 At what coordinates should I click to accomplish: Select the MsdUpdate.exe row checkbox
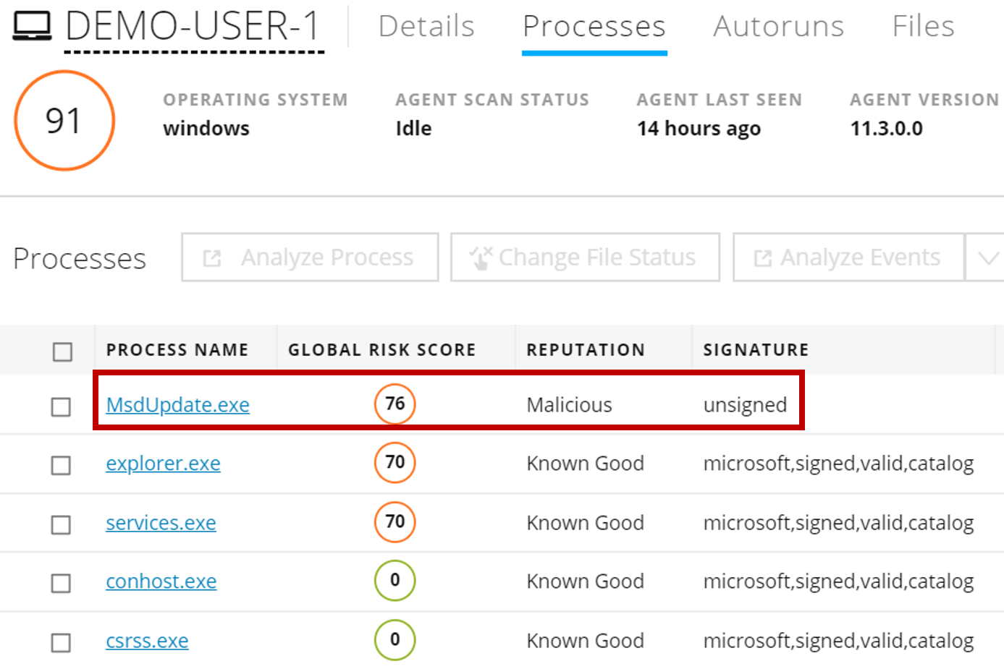pyautogui.click(x=62, y=406)
